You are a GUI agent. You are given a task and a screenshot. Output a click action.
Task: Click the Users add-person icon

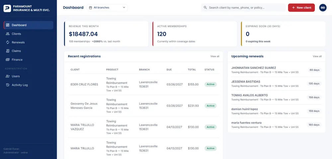pyautogui.click(x=8, y=76)
